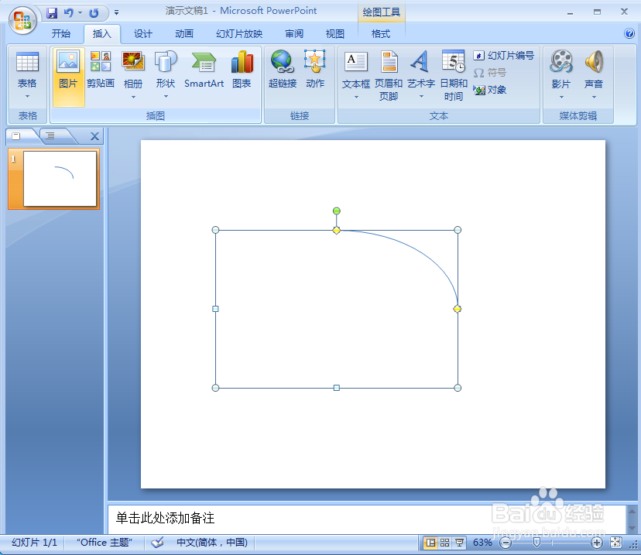This screenshot has width=641, height=555.
Task: Switch to Normal view
Action: [x=430, y=543]
